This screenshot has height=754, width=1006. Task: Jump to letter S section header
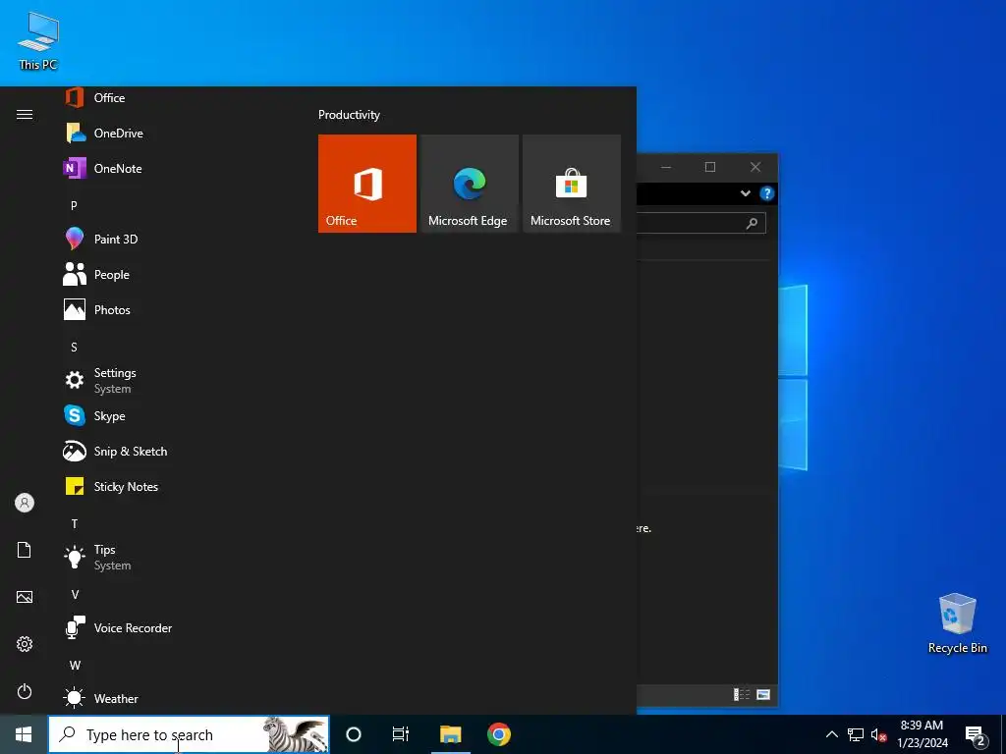tap(74, 347)
